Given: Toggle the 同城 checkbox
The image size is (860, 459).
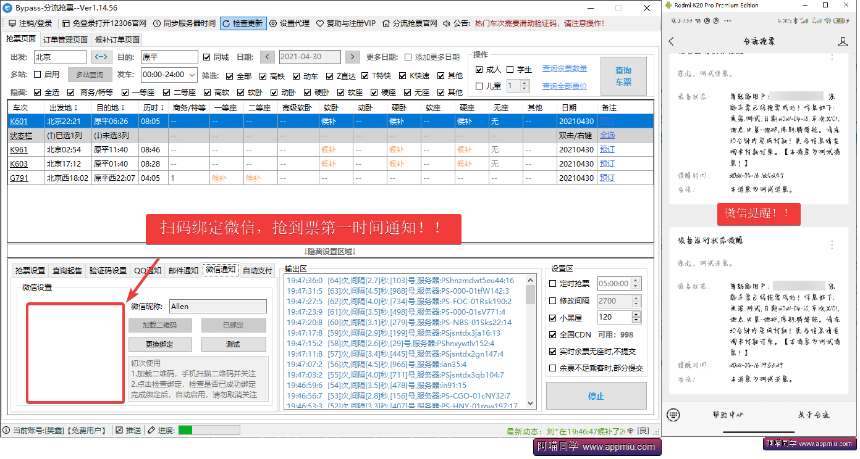Looking at the screenshot, I should [x=207, y=57].
